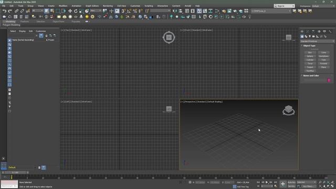Toggle Spinner Snap
This screenshot has height=189, width=336.
click(x=140, y=11)
